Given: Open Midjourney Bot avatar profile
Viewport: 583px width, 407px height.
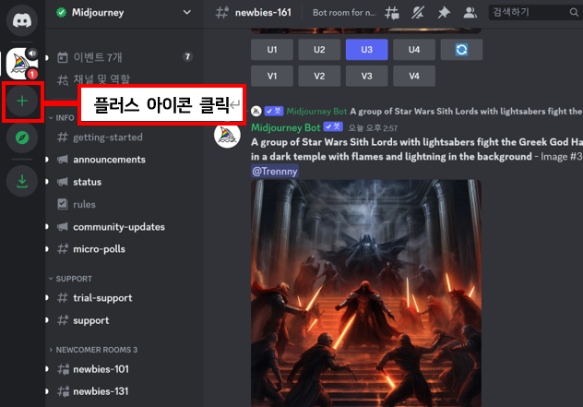Looking at the screenshot, I should (x=227, y=135).
